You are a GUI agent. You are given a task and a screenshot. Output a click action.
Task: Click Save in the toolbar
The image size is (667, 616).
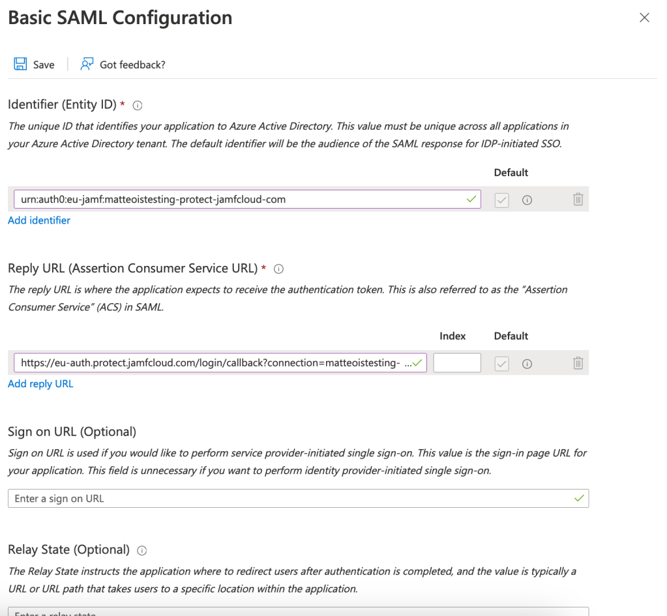click(x=43, y=65)
